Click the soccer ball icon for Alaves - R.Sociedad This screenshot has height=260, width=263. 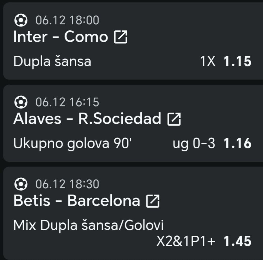click(21, 102)
